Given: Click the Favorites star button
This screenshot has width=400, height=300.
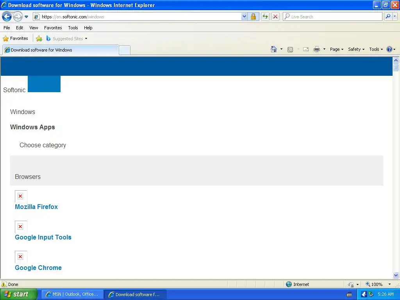Looking at the screenshot, I should (15, 39).
